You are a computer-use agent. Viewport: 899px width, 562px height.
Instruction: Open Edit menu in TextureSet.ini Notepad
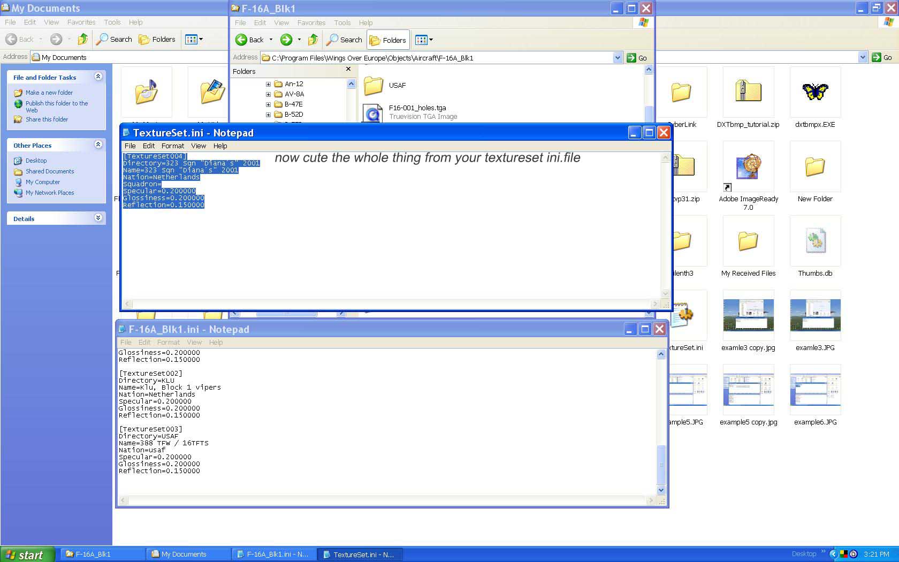[x=149, y=146]
